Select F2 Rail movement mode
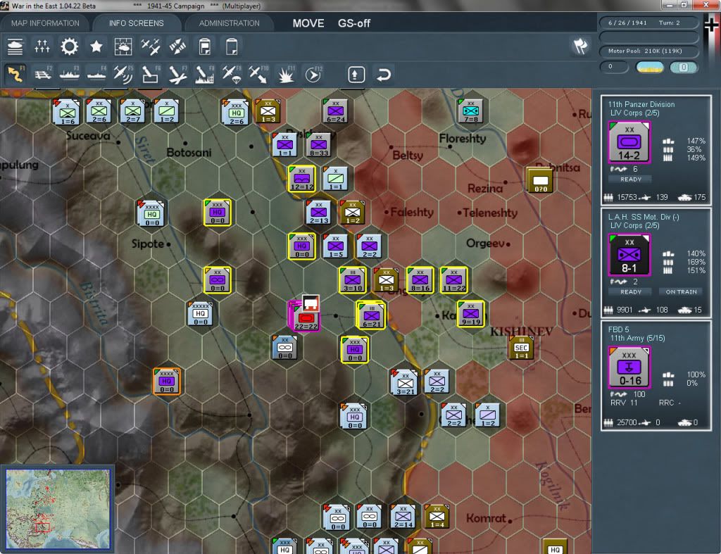Image resolution: width=721 pixels, height=554 pixels. tap(43, 74)
